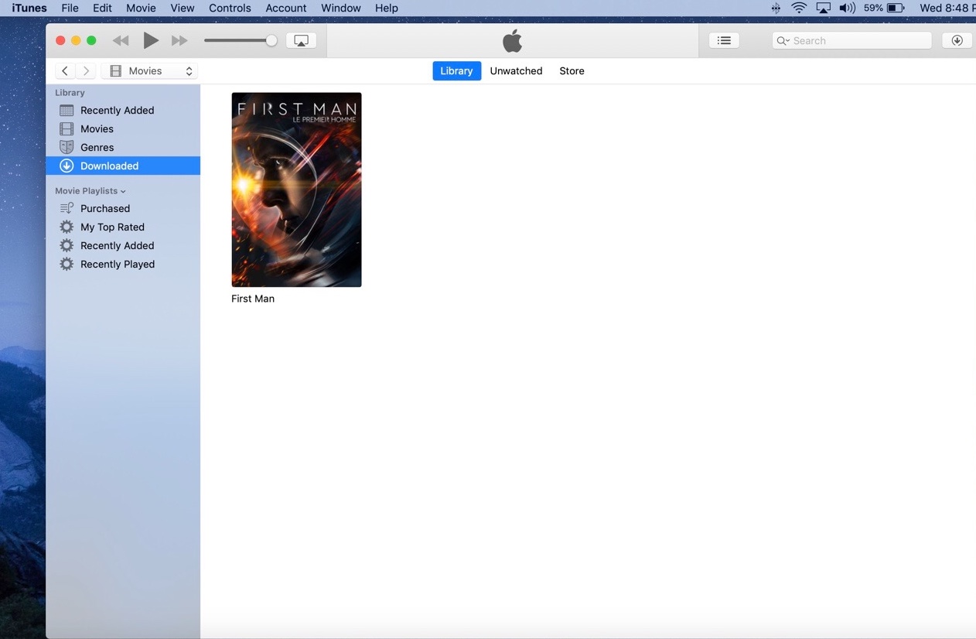Click the Rewind (previous) button

point(121,40)
